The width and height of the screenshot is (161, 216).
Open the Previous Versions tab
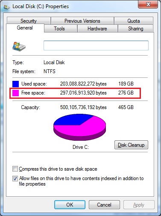click(x=82, y=21)
